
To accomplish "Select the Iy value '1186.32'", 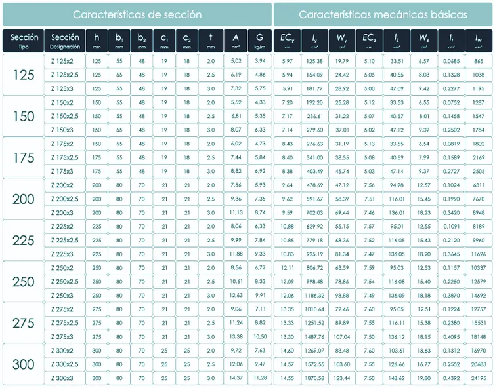I will point(314,296).
